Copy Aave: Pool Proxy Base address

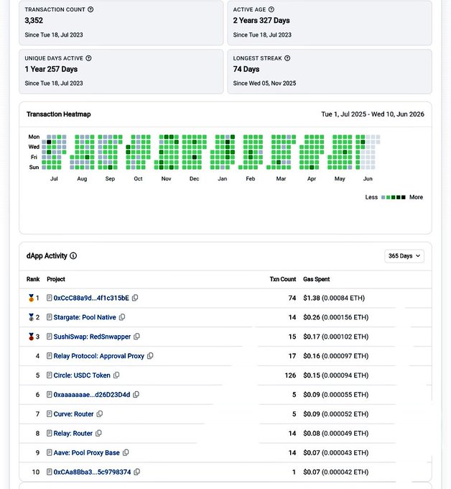tap(126, 452)
